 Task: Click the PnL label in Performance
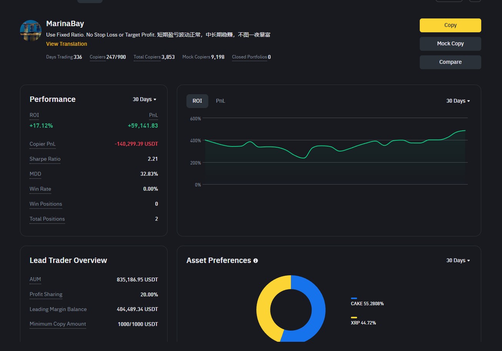(x=153, y=115)
